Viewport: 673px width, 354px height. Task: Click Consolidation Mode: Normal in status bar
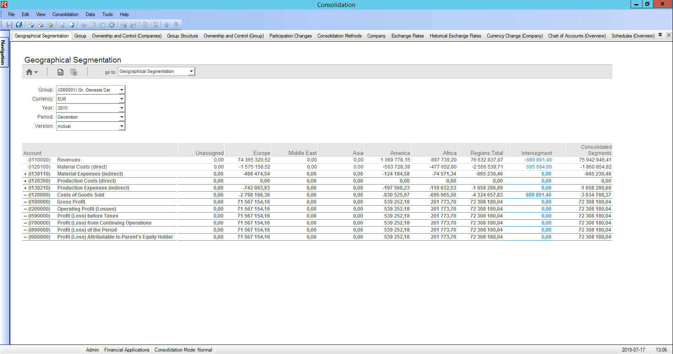click(x=183, y=350)
